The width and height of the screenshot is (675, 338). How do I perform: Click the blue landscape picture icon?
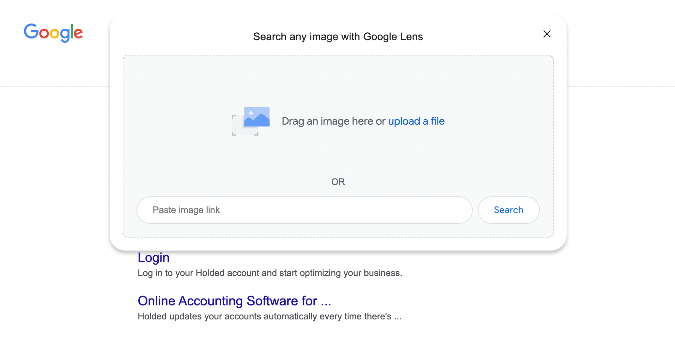point(257,116)
